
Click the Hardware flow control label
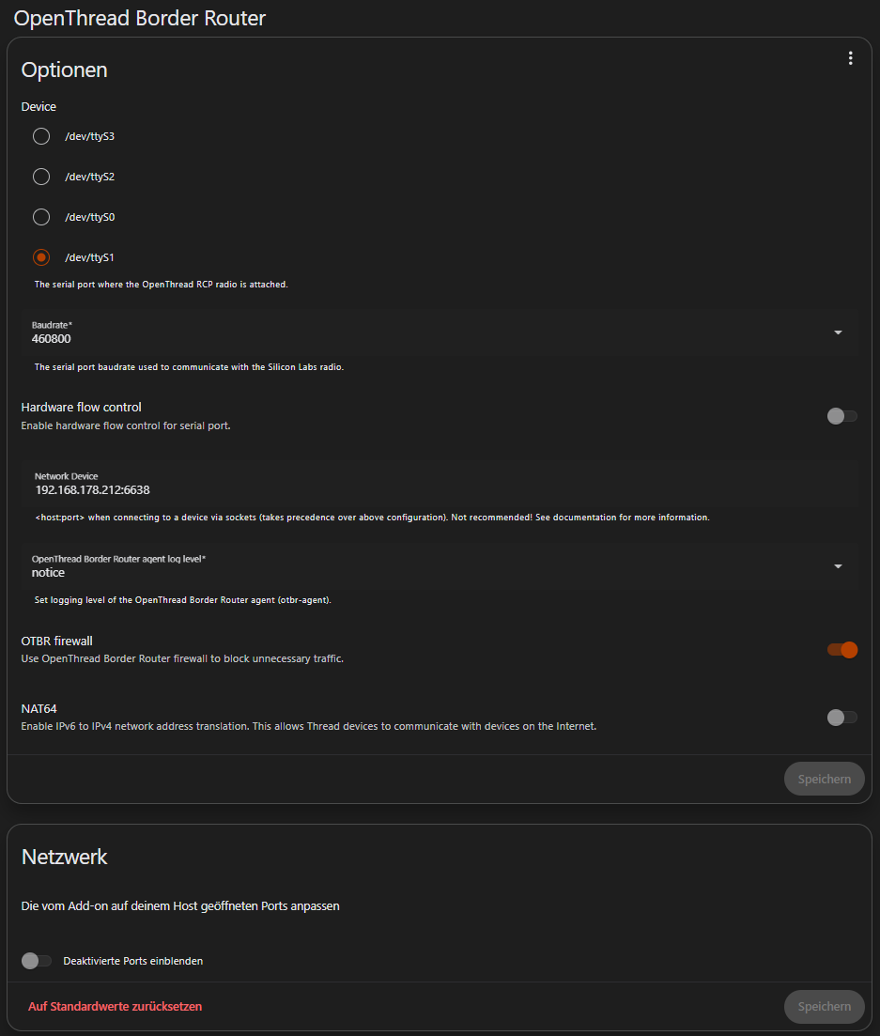click(x=82, y=407)
